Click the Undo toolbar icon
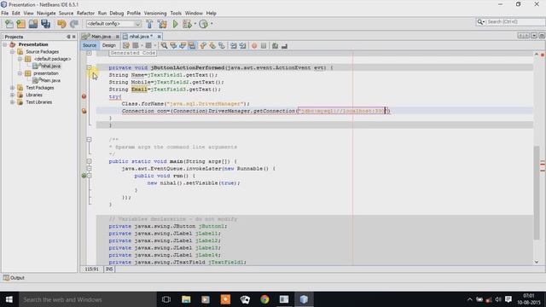Image resolution: width=546 pixels, height=307 pixels. (61, 24)
